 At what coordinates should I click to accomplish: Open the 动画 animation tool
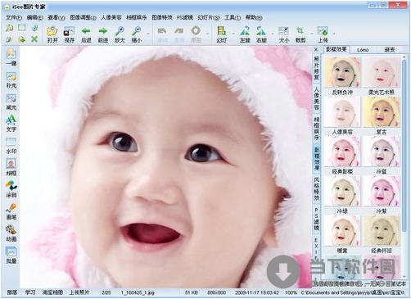pyautogui.click(x=11, y=233)
